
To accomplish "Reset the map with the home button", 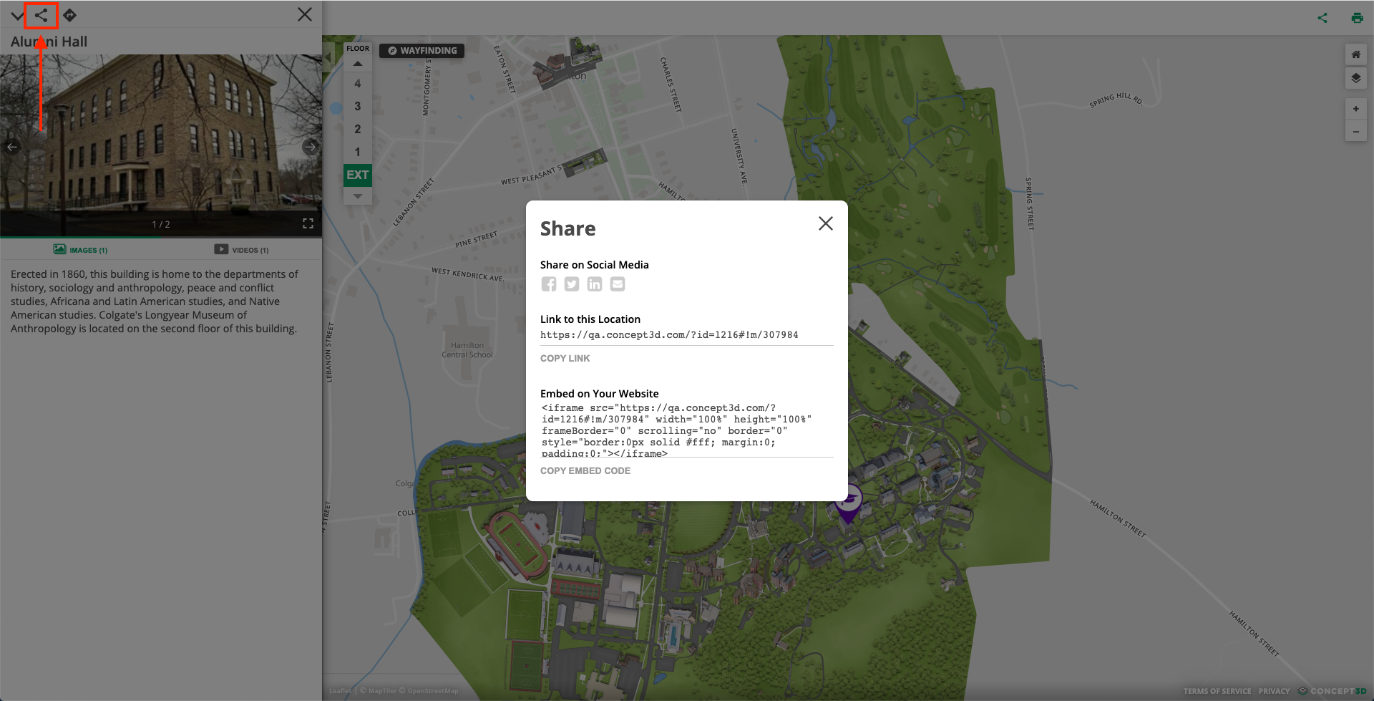I will [x=1356, y=54].
